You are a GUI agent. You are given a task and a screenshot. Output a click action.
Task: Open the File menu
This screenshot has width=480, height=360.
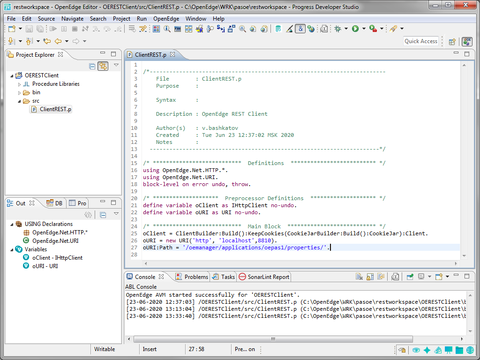(11, 19)
